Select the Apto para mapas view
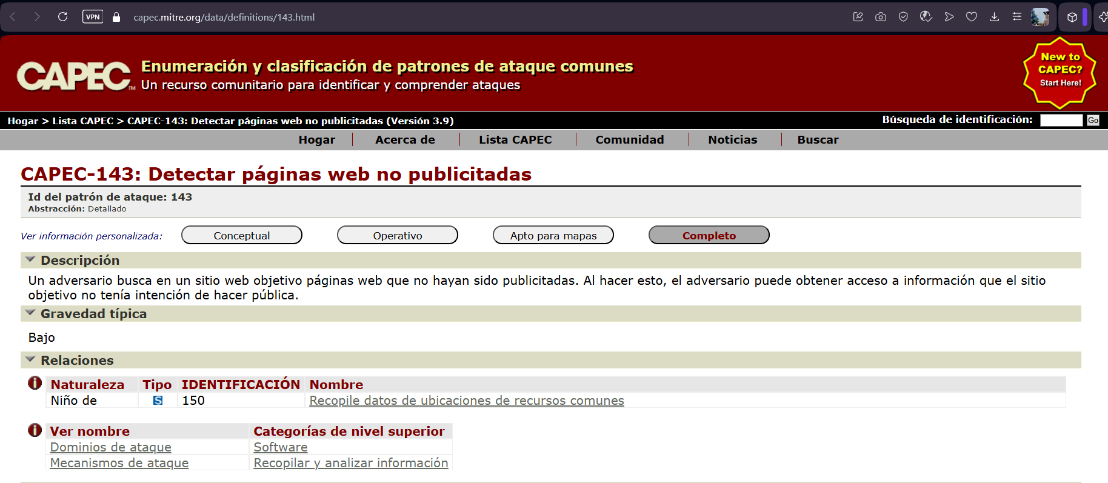1108x483 pixels. pos(553,235)
